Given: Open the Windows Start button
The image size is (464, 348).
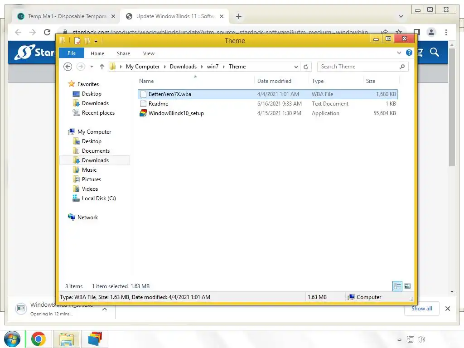Looking at the screenshot, I should tap(12, 339).
